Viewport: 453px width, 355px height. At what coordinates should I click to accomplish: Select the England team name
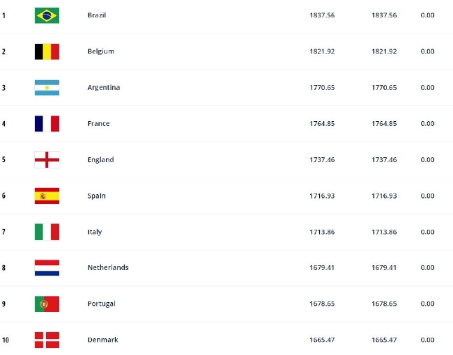pyautogui.click(x=100, y=160)
